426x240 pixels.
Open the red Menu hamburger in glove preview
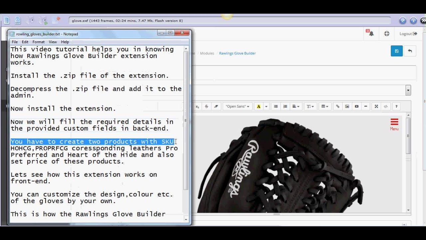(394, 124)
